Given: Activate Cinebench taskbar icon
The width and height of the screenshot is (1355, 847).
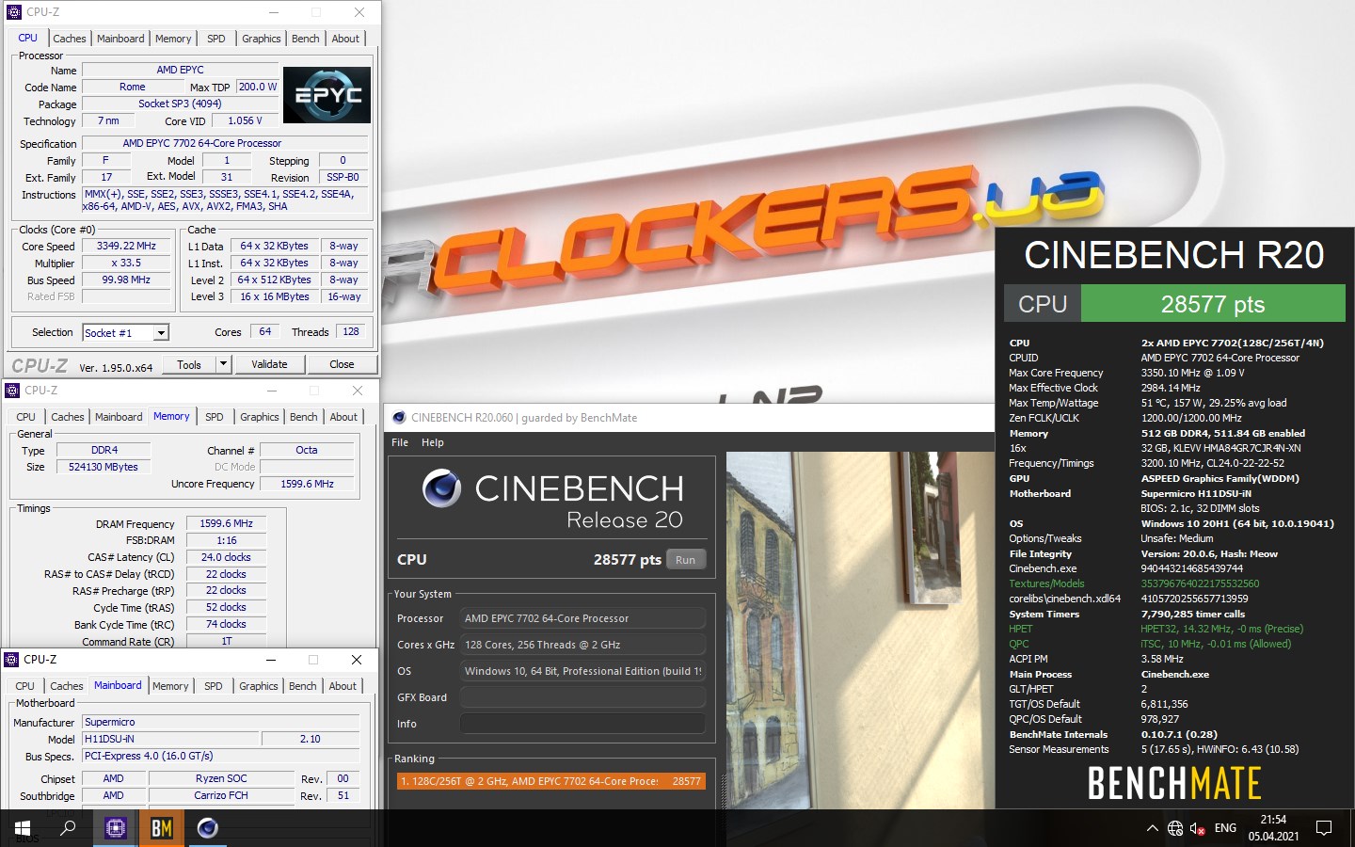Looking at the screenshot, I should [x=207, y=828].
